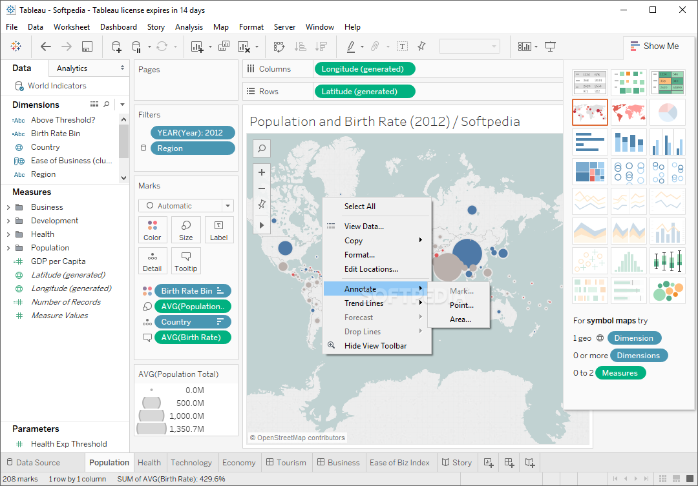
Task: Open Size in Marks card
Action: (185, 229)
